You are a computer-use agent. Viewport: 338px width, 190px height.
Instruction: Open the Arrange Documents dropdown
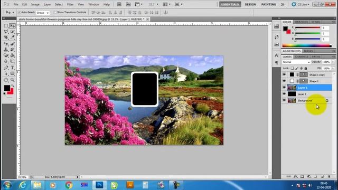pos(166,4)
